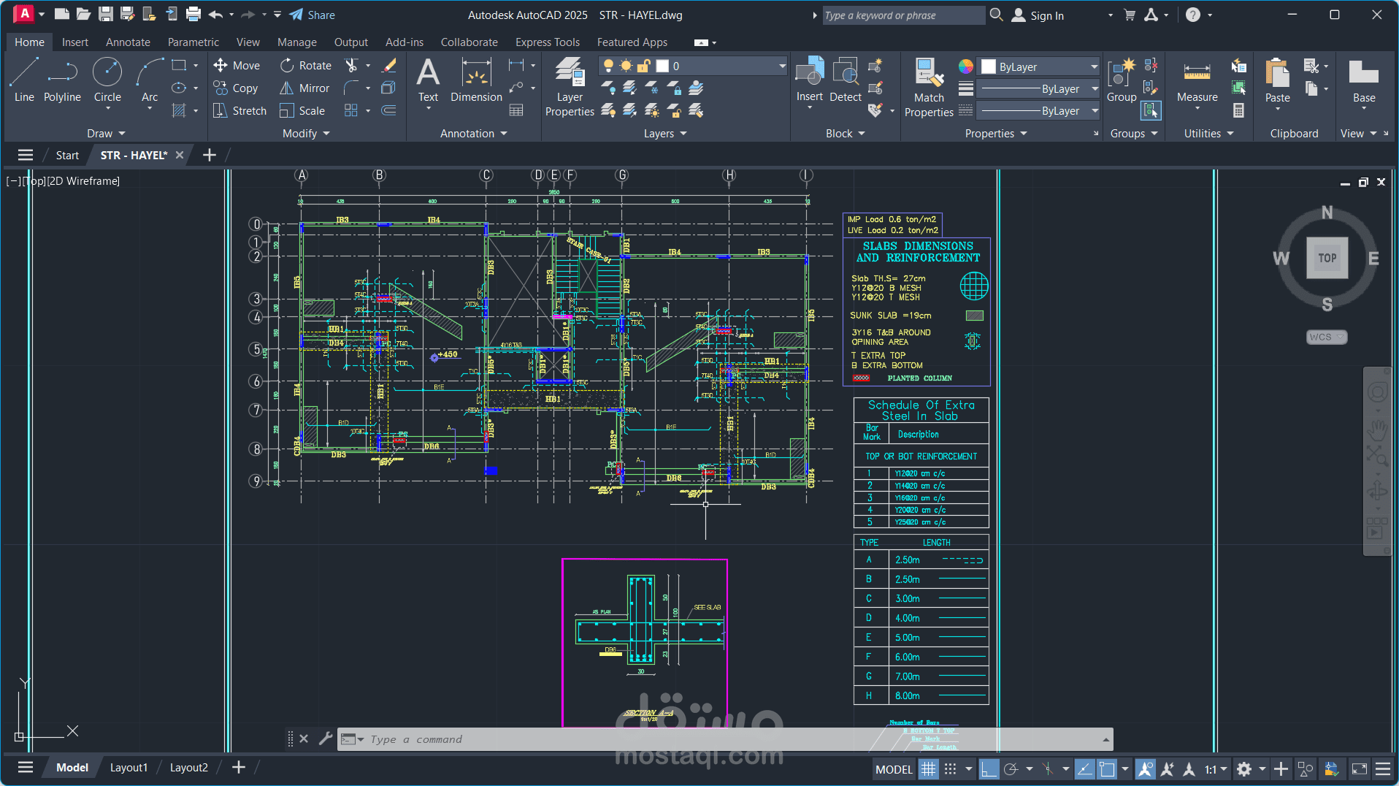Viewport: 1399px width, 786px height.
Task: Click the Paste clipboard icon
Action: click(x=1277, y=80)
